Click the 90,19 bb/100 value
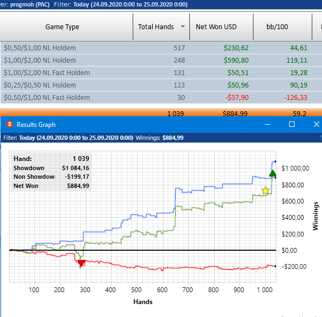 click(x=299, y=85)
